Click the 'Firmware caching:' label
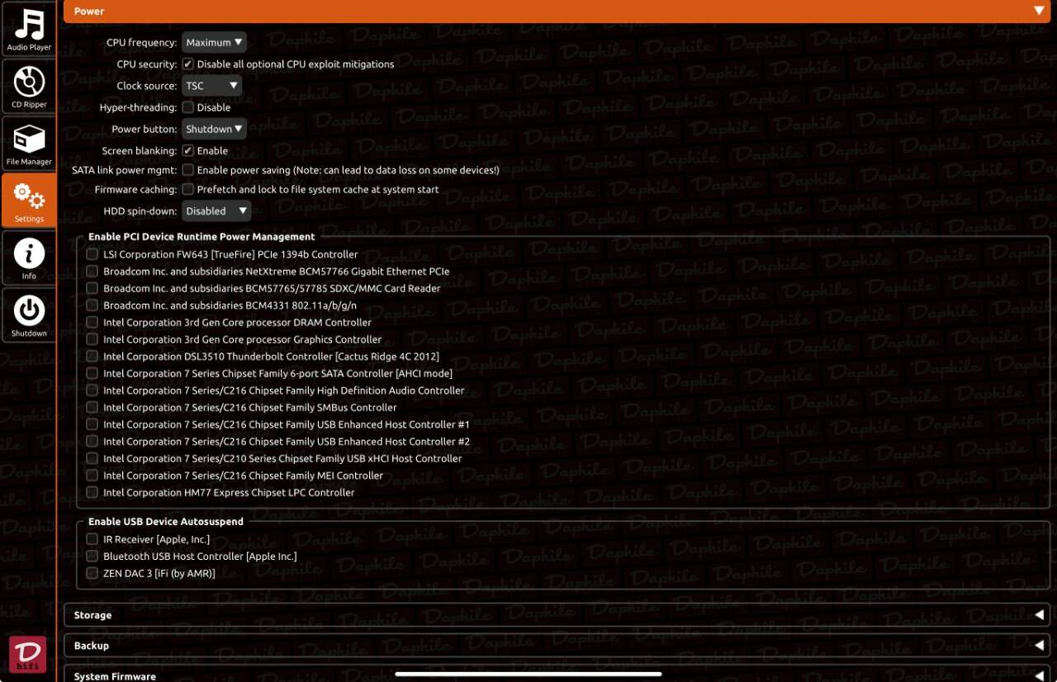 click(135, 189)
